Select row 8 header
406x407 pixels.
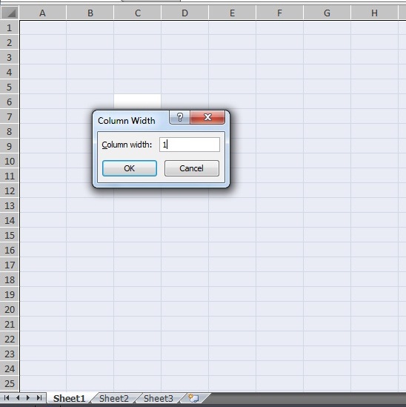(10, 131)
